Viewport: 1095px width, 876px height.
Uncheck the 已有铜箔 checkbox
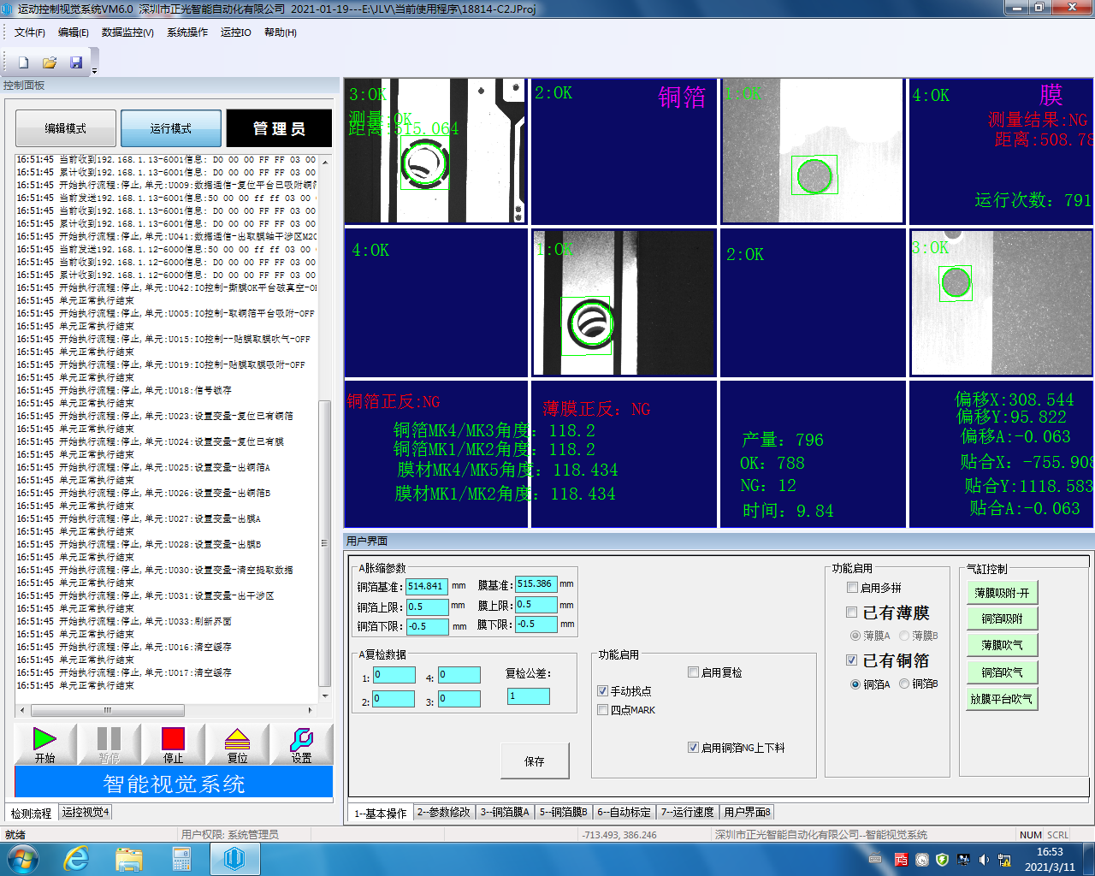(851, 660)
